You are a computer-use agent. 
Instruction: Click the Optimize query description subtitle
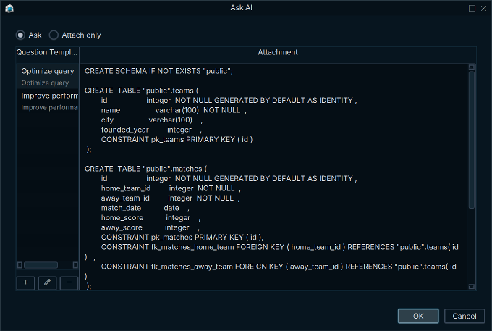pyautogui.click(x=45, y=83)
